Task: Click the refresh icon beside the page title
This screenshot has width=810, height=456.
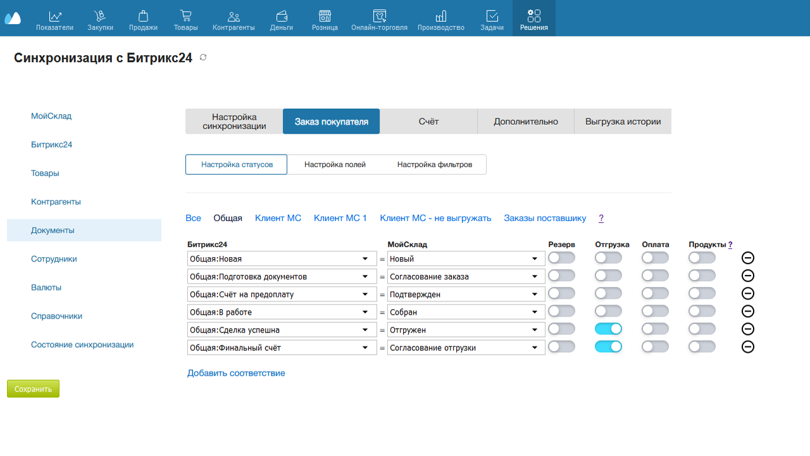Action: click(203, 58)
